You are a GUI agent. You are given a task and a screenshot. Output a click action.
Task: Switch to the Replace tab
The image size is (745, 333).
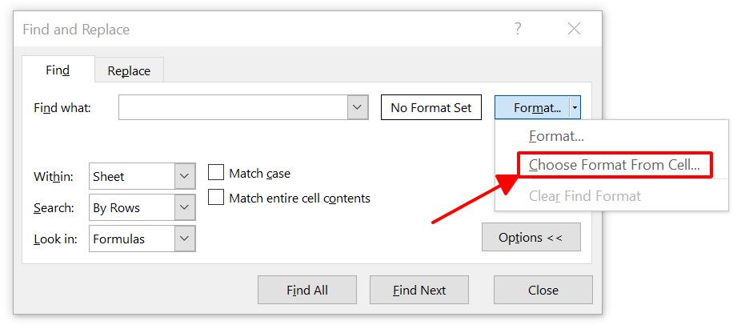[x=129, y=70]
